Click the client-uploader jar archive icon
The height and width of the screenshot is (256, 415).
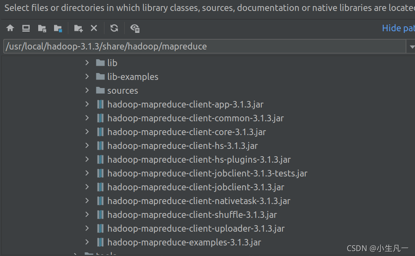[x=100, y=228]
